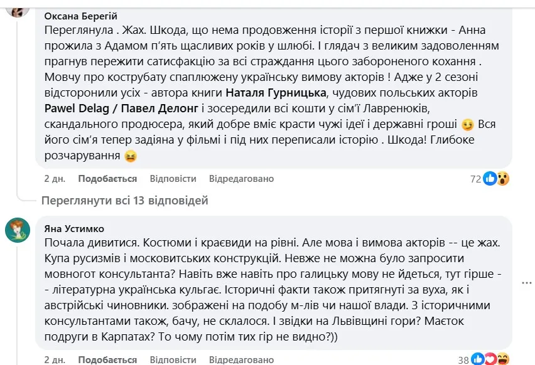This screenshot has width=535, height=365.
Task: Like Яна Устимко's comment with Подобається
Action: pos(107,360)
